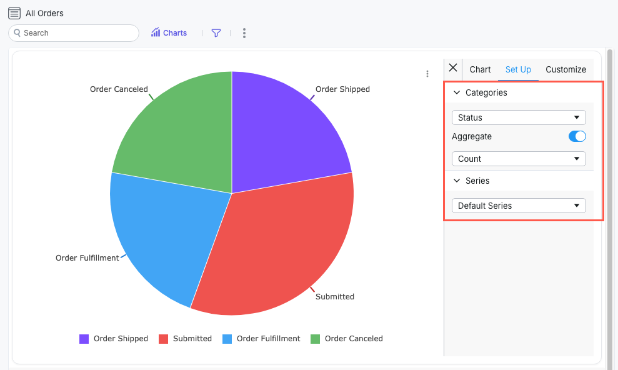
Task: Open the Count aggregate dropdown
Action: [518, 158]
